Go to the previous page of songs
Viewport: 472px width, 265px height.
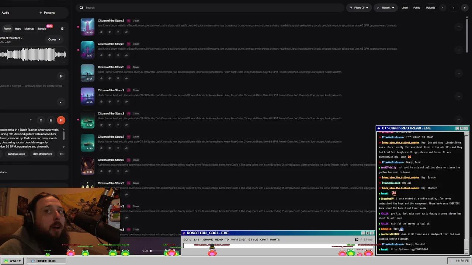(442, 7)
